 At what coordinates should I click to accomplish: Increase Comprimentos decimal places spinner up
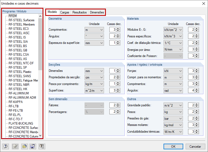coord(118,29)
